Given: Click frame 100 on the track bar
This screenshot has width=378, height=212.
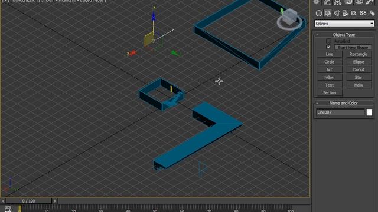Looking at the screenshot, I should coord(290,208).
